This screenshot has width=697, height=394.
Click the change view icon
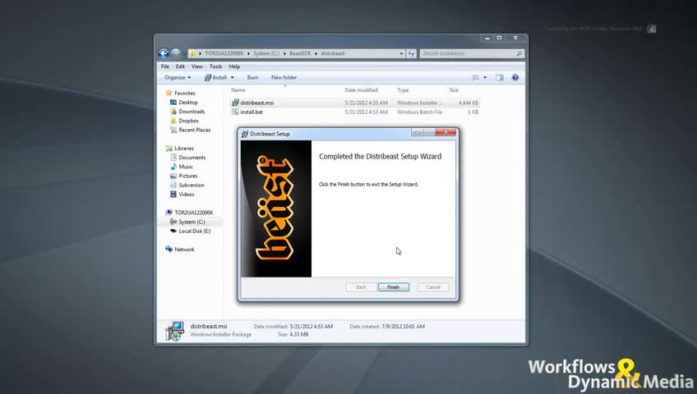point(476,78)
